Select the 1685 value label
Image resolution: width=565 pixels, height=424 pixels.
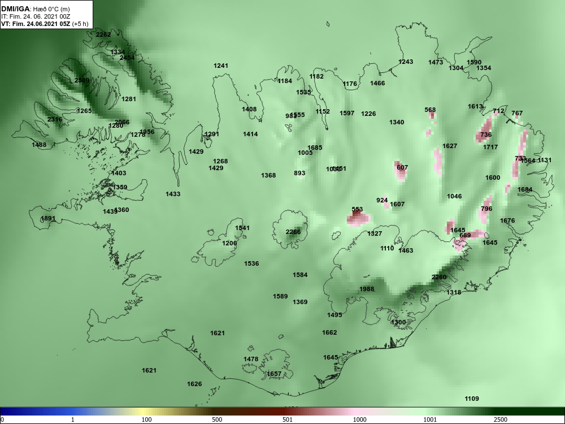point(315,148)
